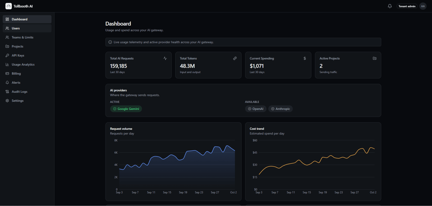The width and height of the screenshot is (432, 206).
Task: Click the Projects folder icon in sidebar
Action: click(x=7, y=46)
